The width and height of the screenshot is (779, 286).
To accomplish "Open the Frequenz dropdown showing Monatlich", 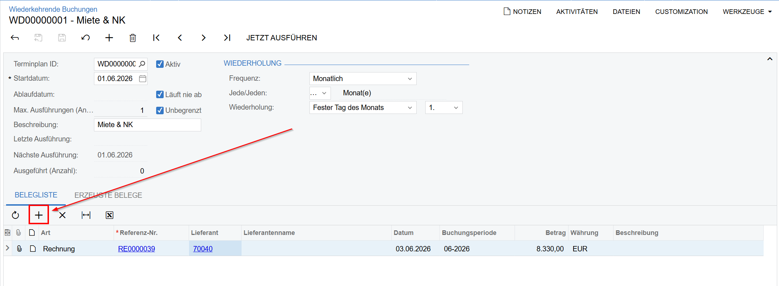I will tap(363, 79).
